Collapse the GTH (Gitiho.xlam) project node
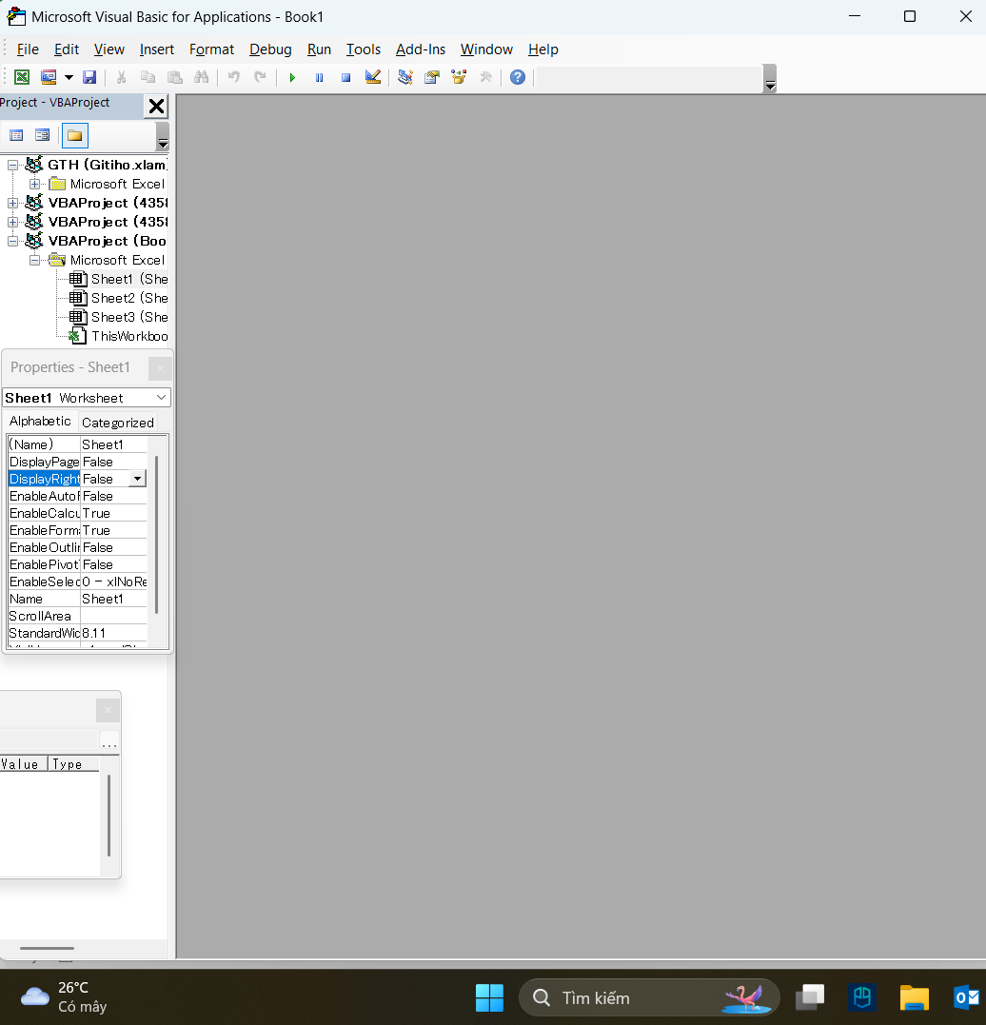Screen dimensions: 986x1025 coord(12,166)
